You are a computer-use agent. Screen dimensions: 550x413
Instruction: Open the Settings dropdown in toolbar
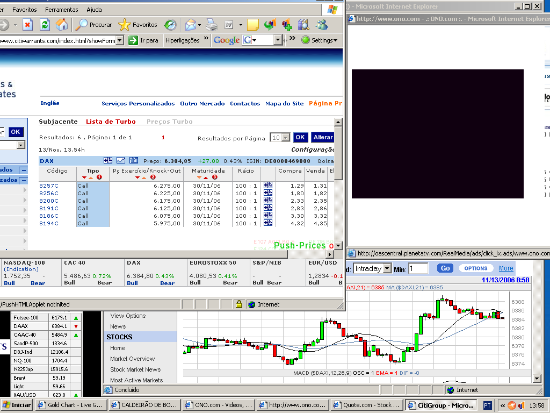(320, 40)
